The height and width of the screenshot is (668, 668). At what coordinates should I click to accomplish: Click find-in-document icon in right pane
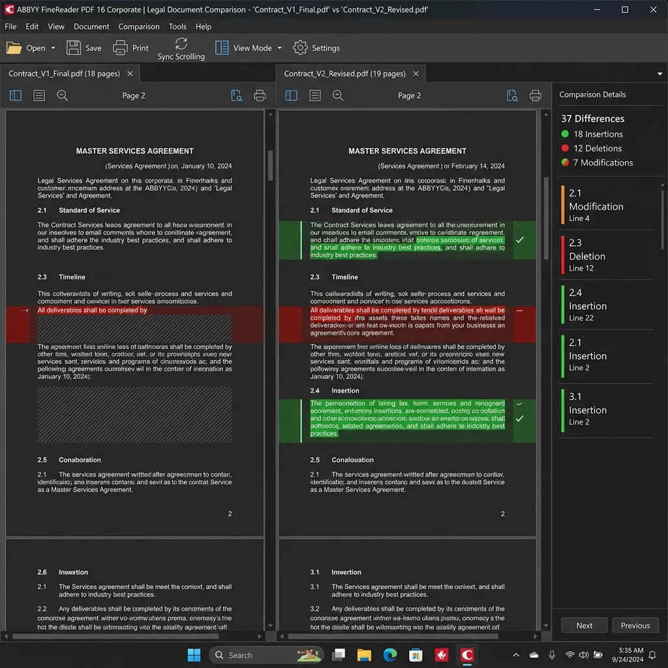[x=512, y=95]
